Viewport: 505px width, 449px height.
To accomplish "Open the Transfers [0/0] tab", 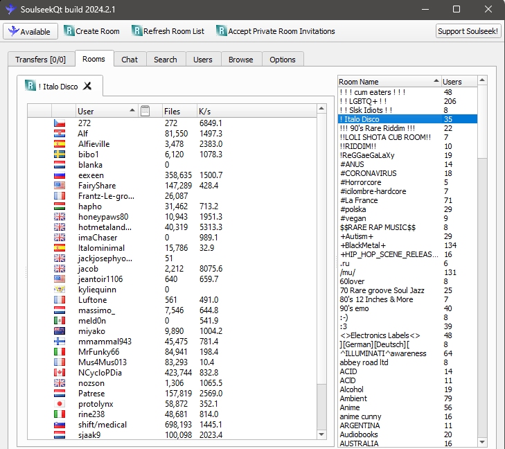I will [x=40, y=60].
